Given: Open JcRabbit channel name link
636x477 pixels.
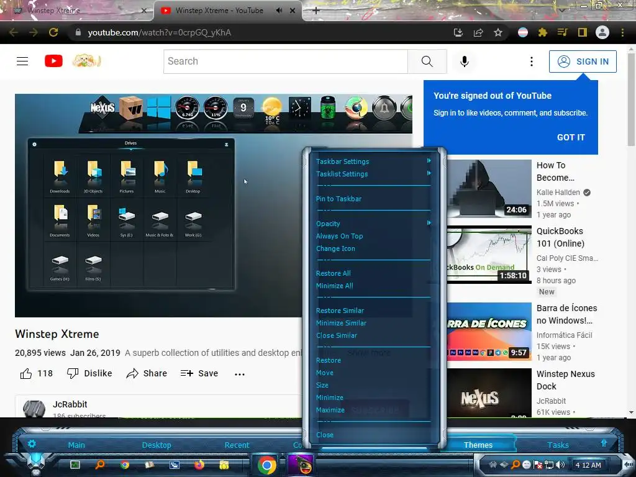Looking at the screenshot, I should (70, 404).
